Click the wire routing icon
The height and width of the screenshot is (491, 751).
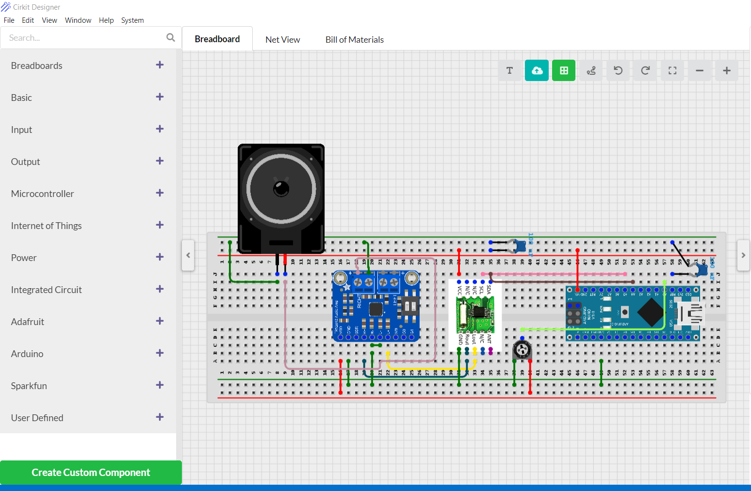[590, 70]
